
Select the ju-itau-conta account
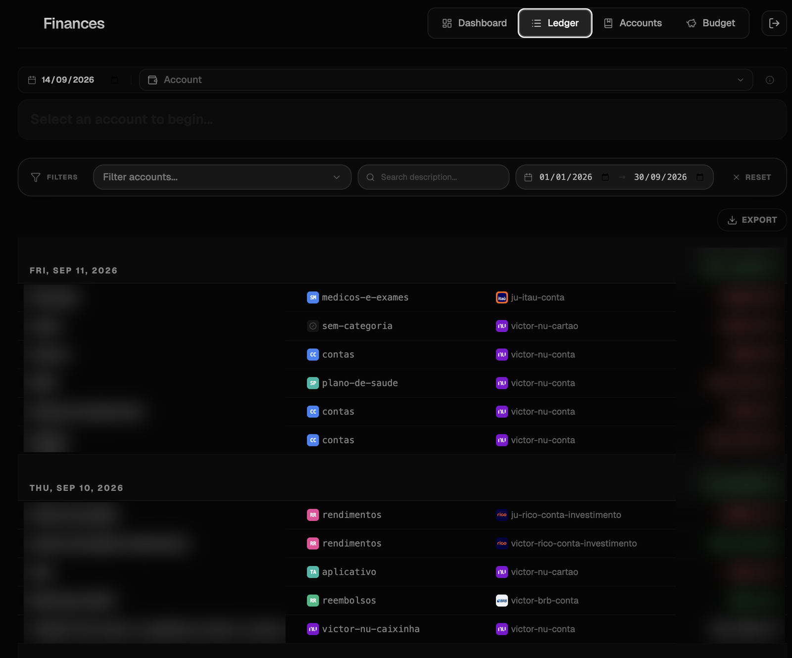tap(538, 297)
